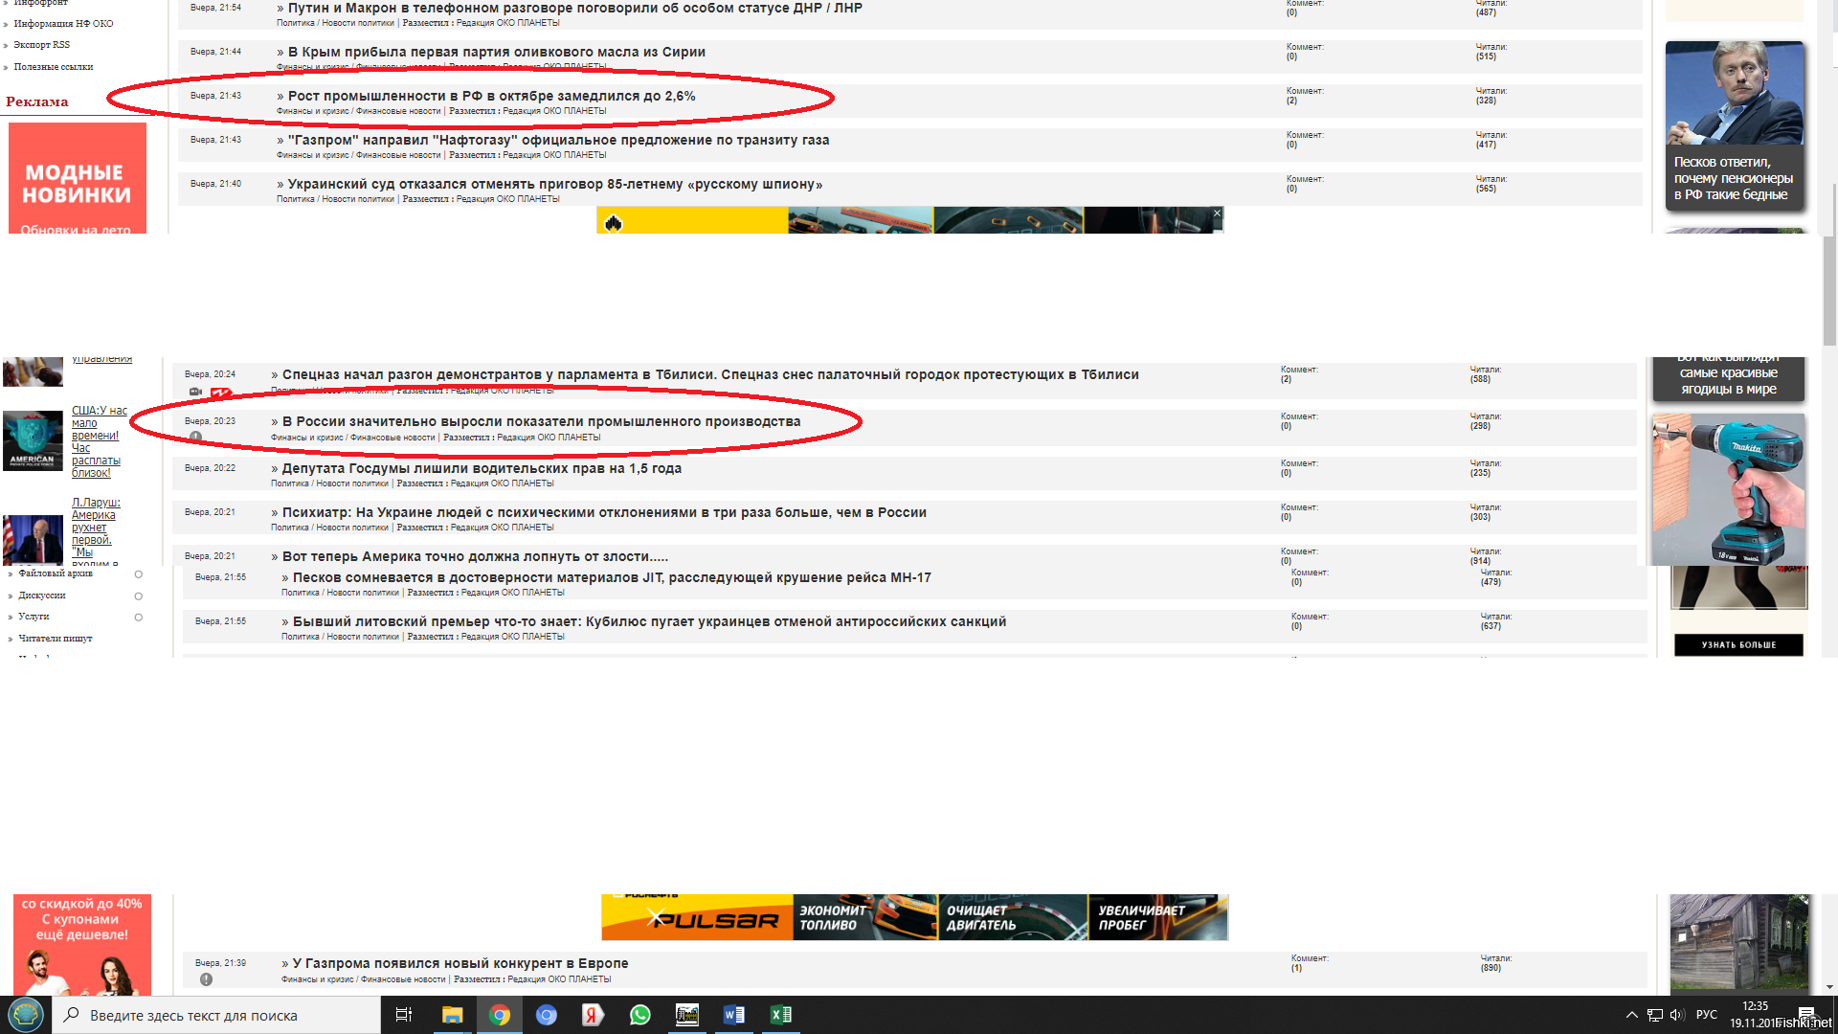Viewport: 1838px width, 1034px height.
Task: Show hidden system tray icons
Action: pos(1632,1015)
